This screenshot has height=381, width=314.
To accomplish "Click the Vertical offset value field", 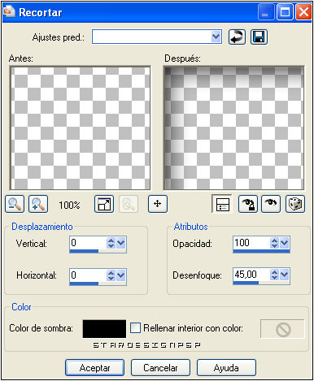I will tap(88, 243).
